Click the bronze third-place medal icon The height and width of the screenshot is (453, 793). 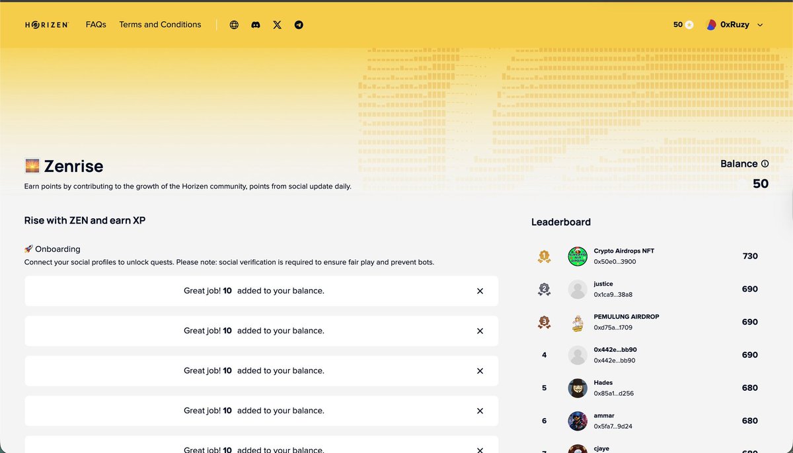click(544, 322)
